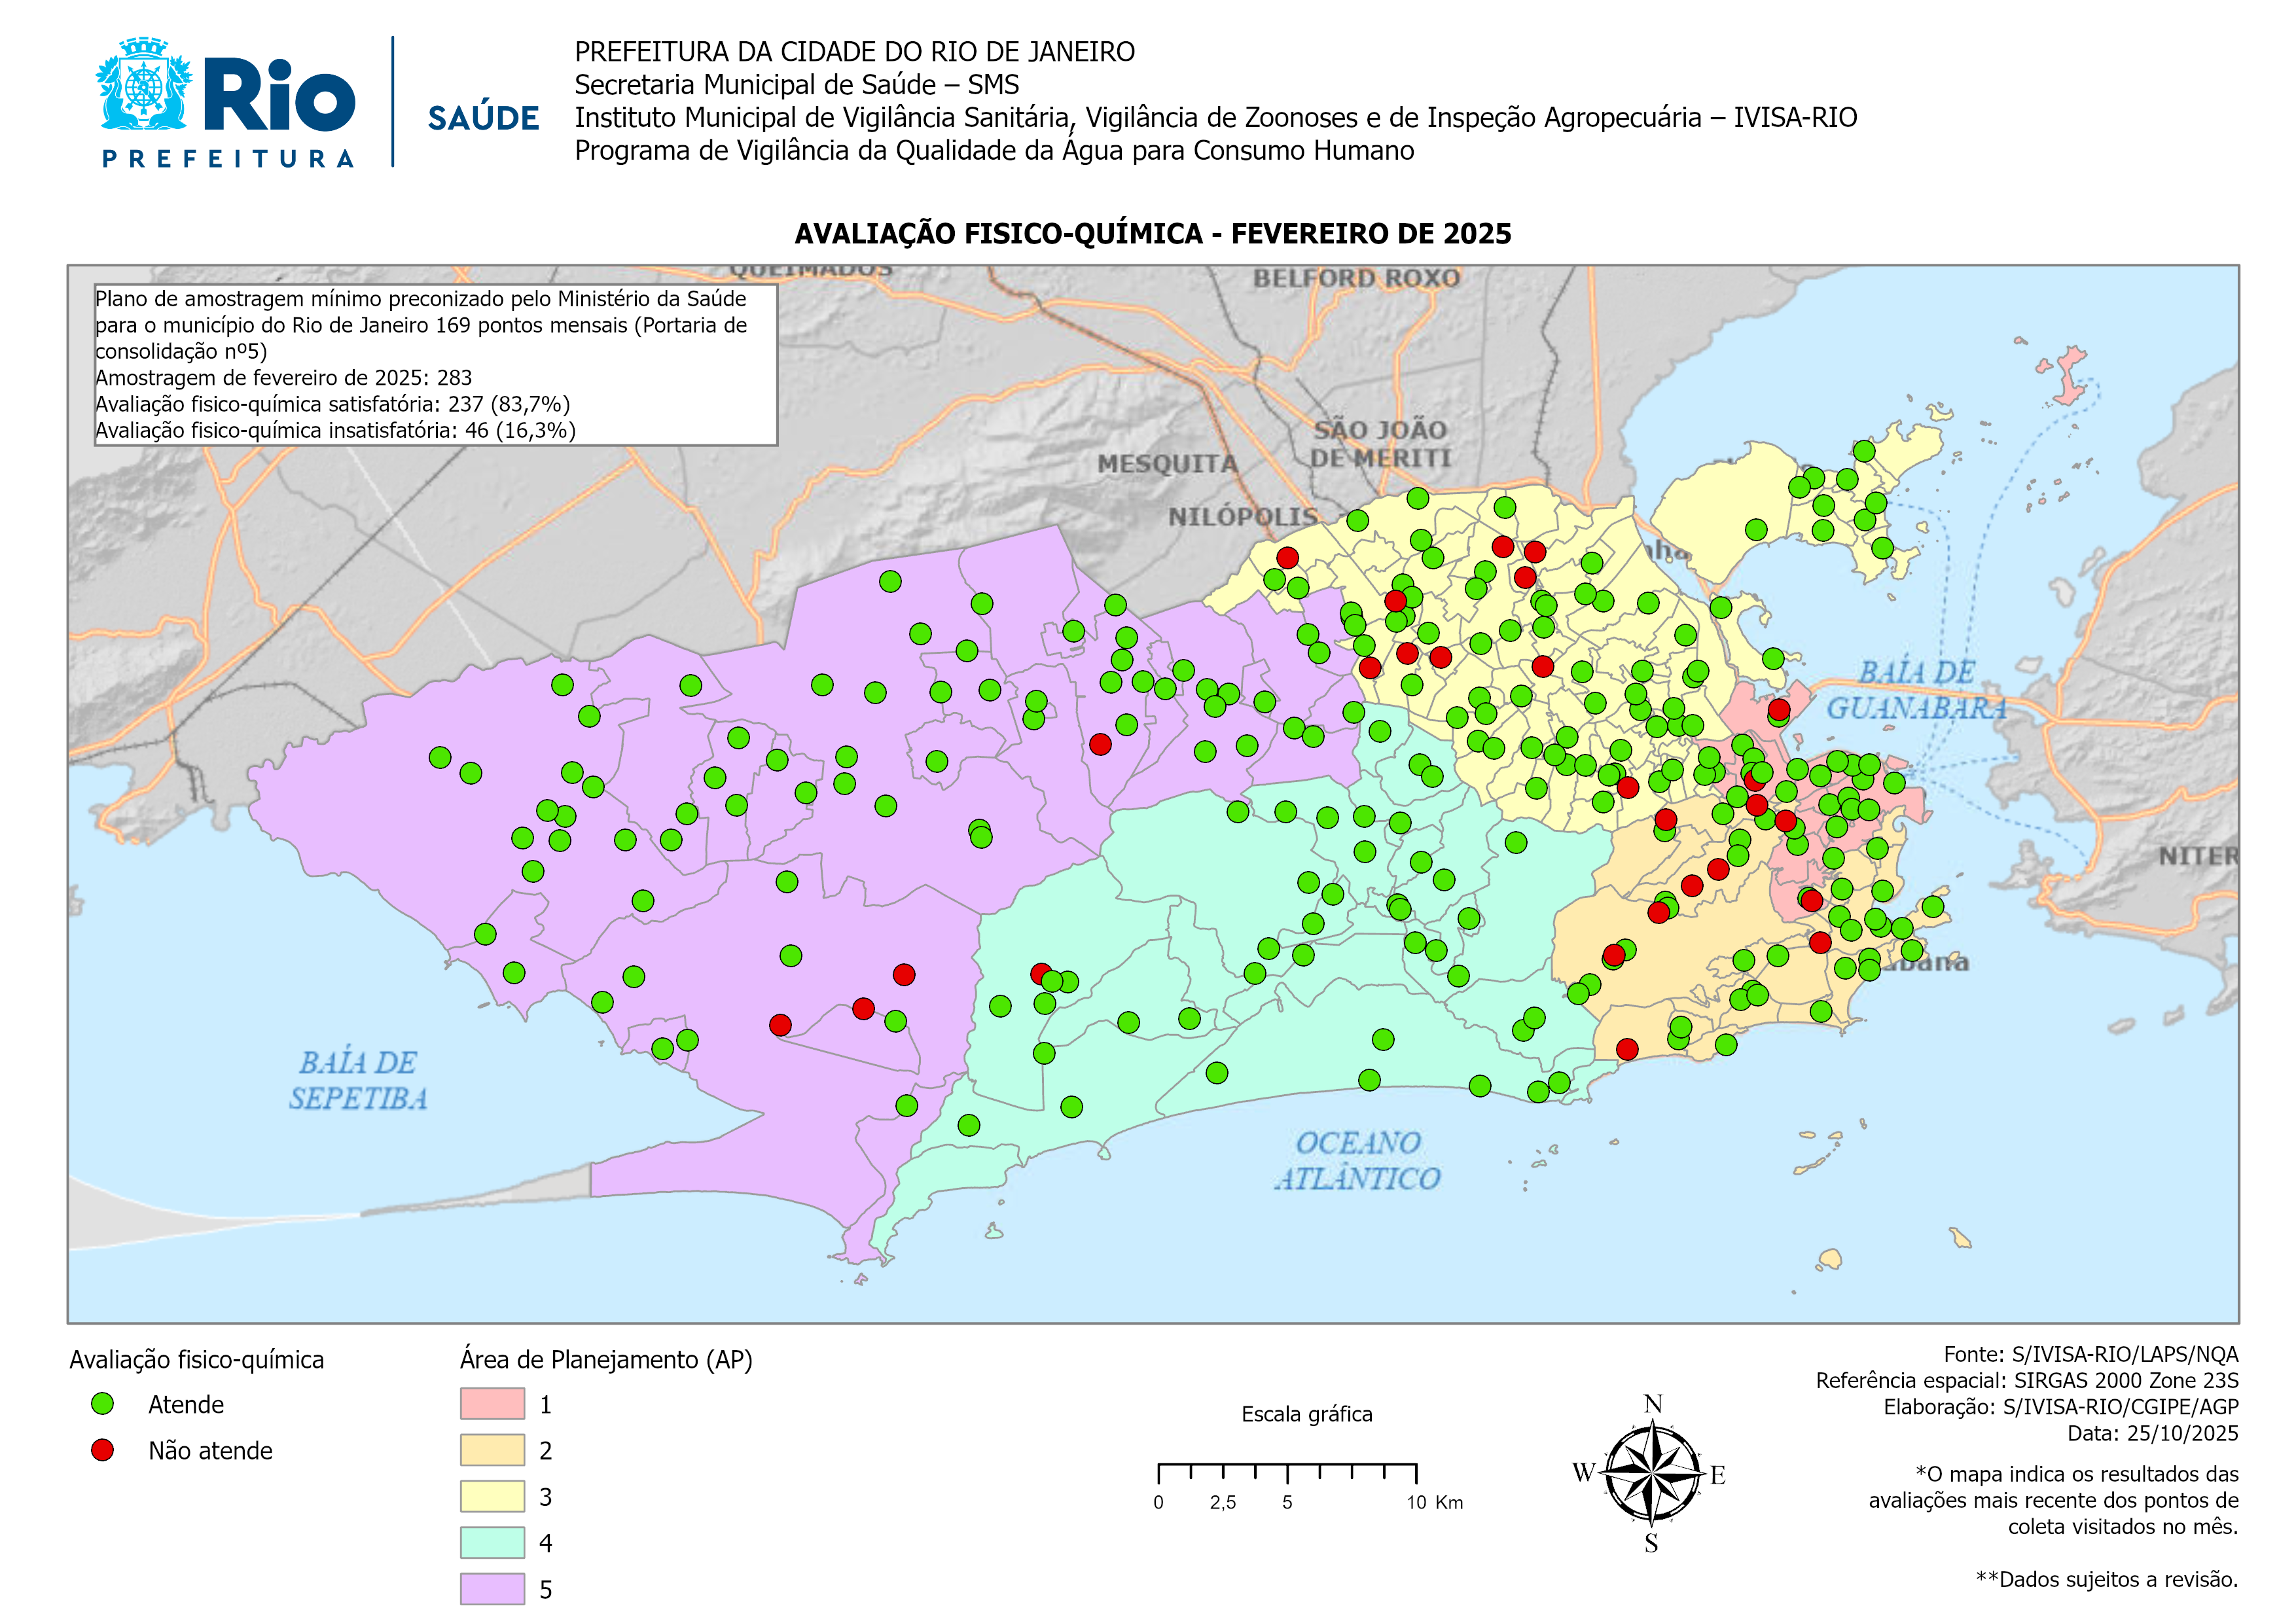Image resolution: width=2296 pixels, height=1623 pixels.
Task: Click the N letter on the compass
Action: 1653,1404
